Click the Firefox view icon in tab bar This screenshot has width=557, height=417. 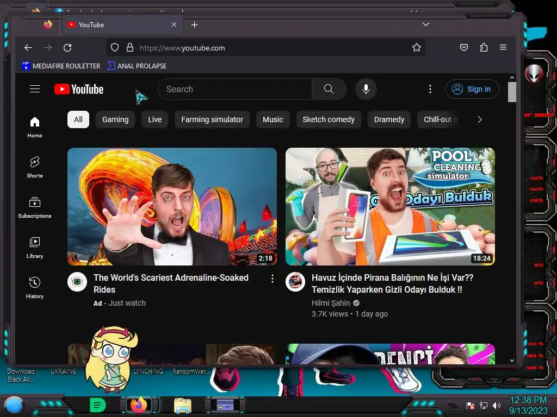click(x=48, y=24)
